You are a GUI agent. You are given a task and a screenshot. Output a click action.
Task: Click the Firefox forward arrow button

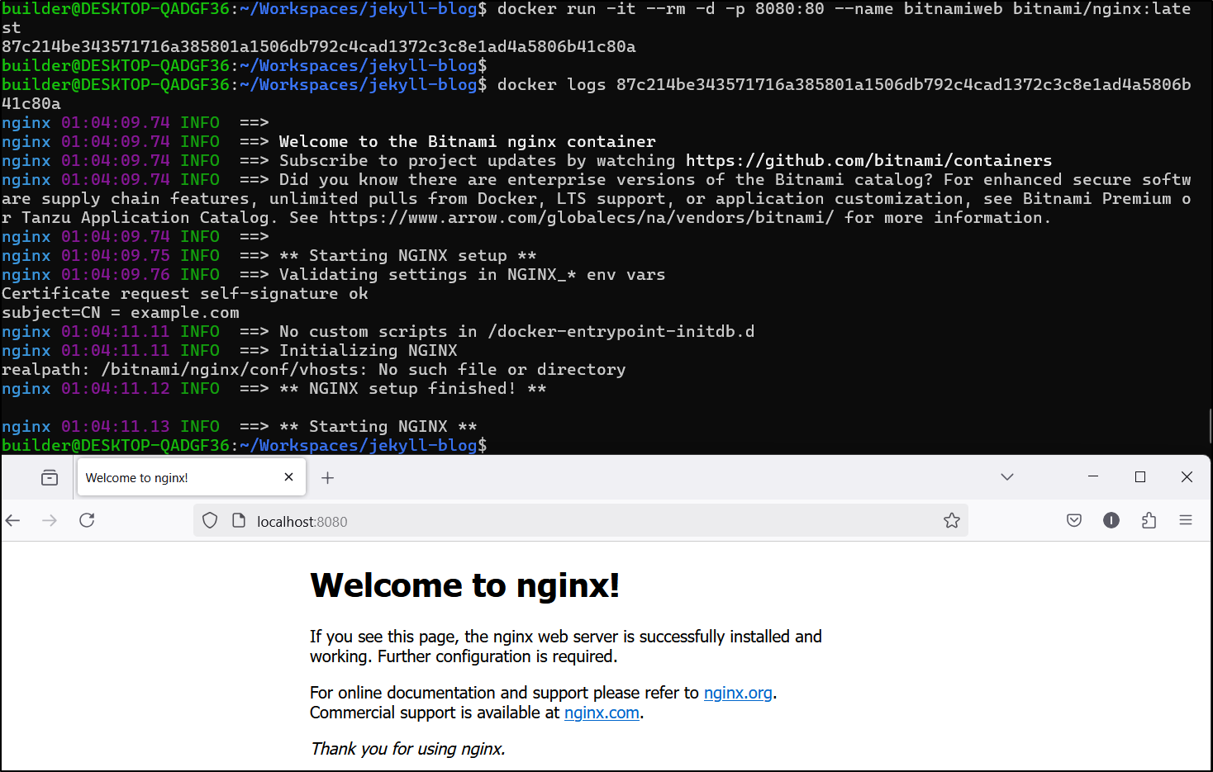coord(50,520)
